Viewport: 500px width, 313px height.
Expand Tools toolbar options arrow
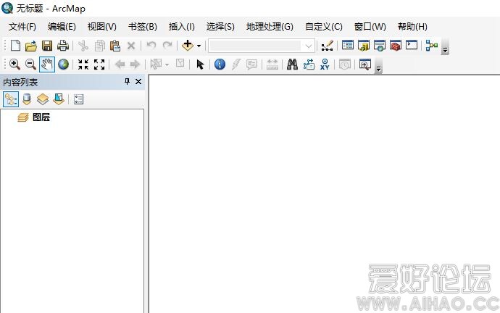378,66
